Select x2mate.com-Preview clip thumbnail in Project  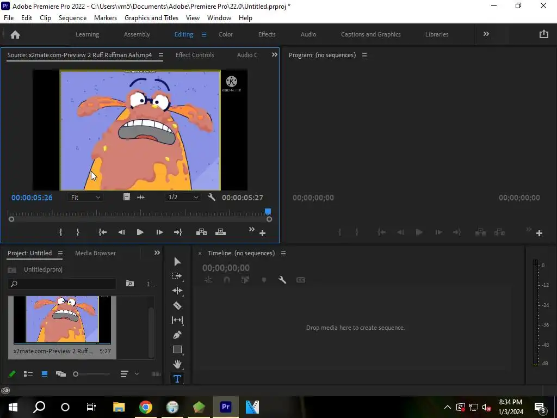coord(62,320)
